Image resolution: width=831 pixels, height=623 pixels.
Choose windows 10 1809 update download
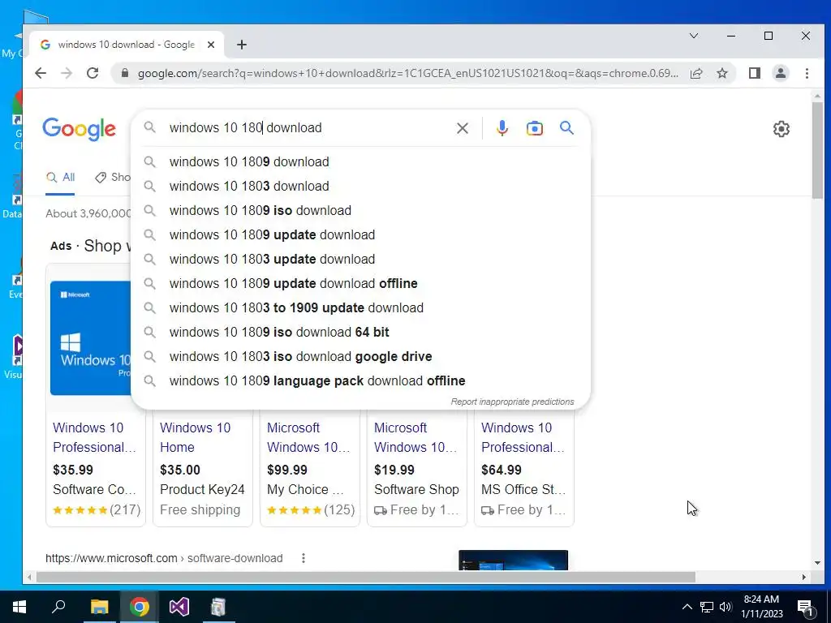click(x=360, y=234)
